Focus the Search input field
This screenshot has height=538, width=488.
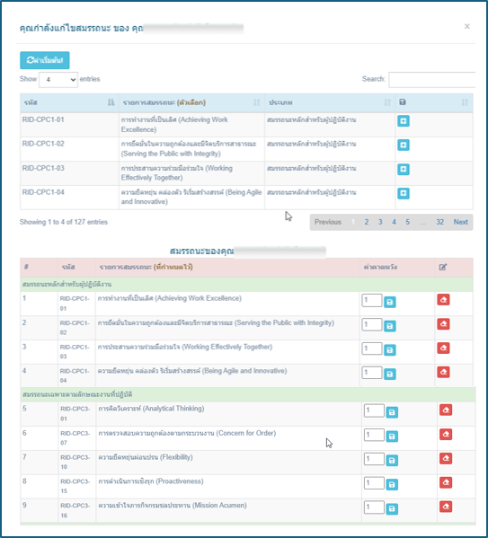(x=432, y=80)
